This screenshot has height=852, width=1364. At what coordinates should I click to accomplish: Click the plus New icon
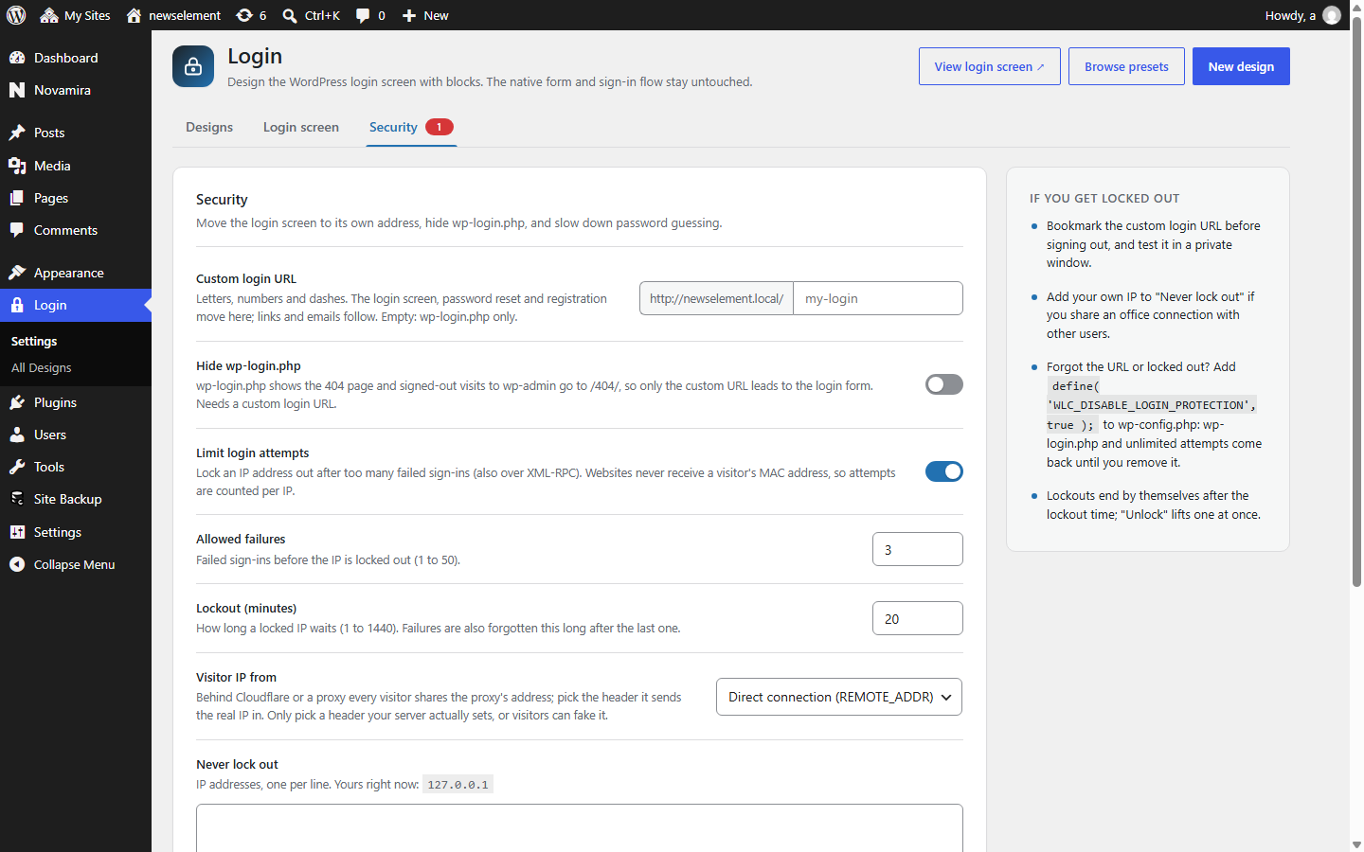point(409,15)
